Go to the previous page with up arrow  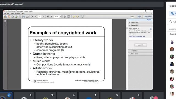click(32, 16)
